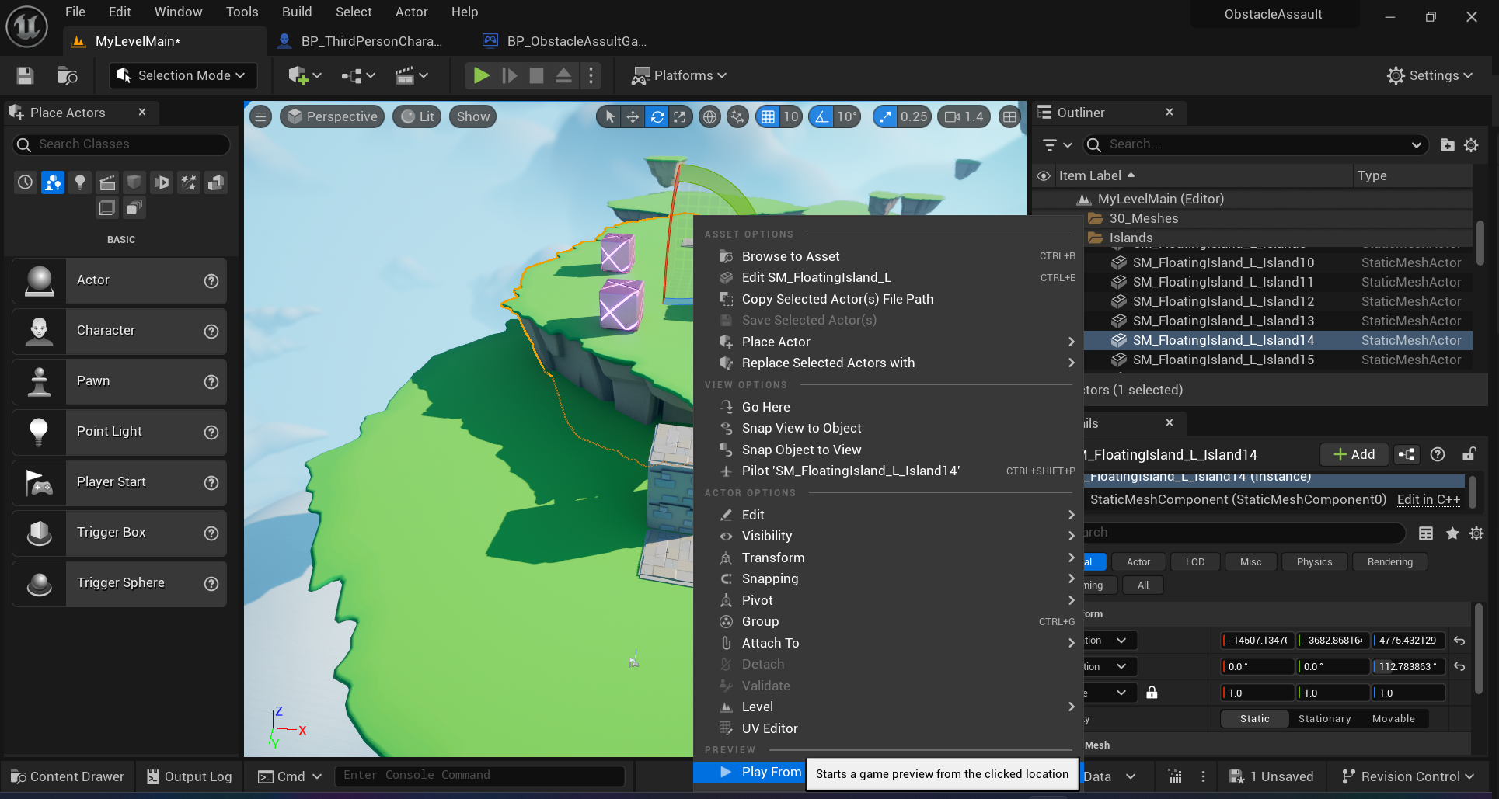Set mobility to Movable

click(1393, 719)
